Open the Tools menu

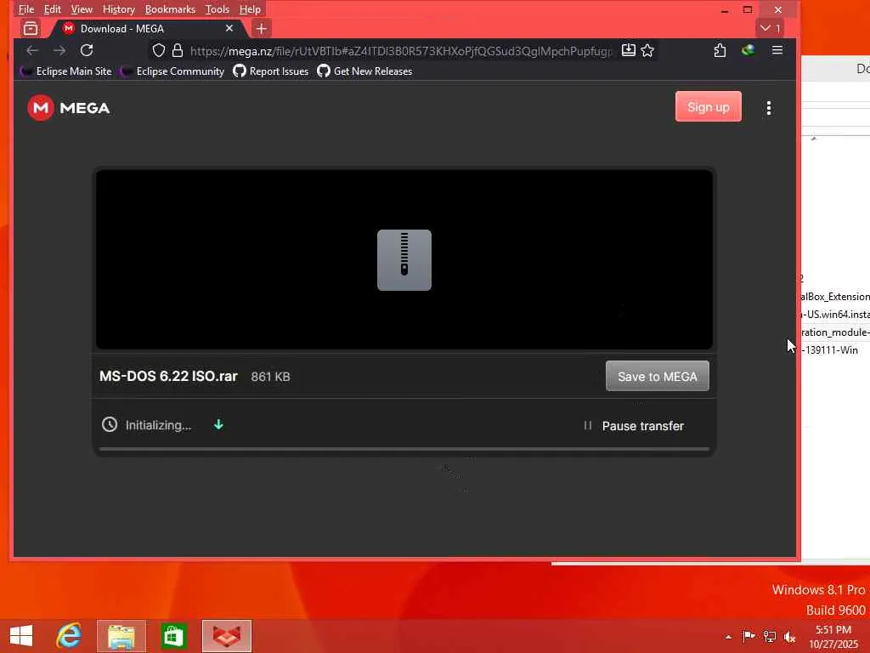click(x=217, y=9)
